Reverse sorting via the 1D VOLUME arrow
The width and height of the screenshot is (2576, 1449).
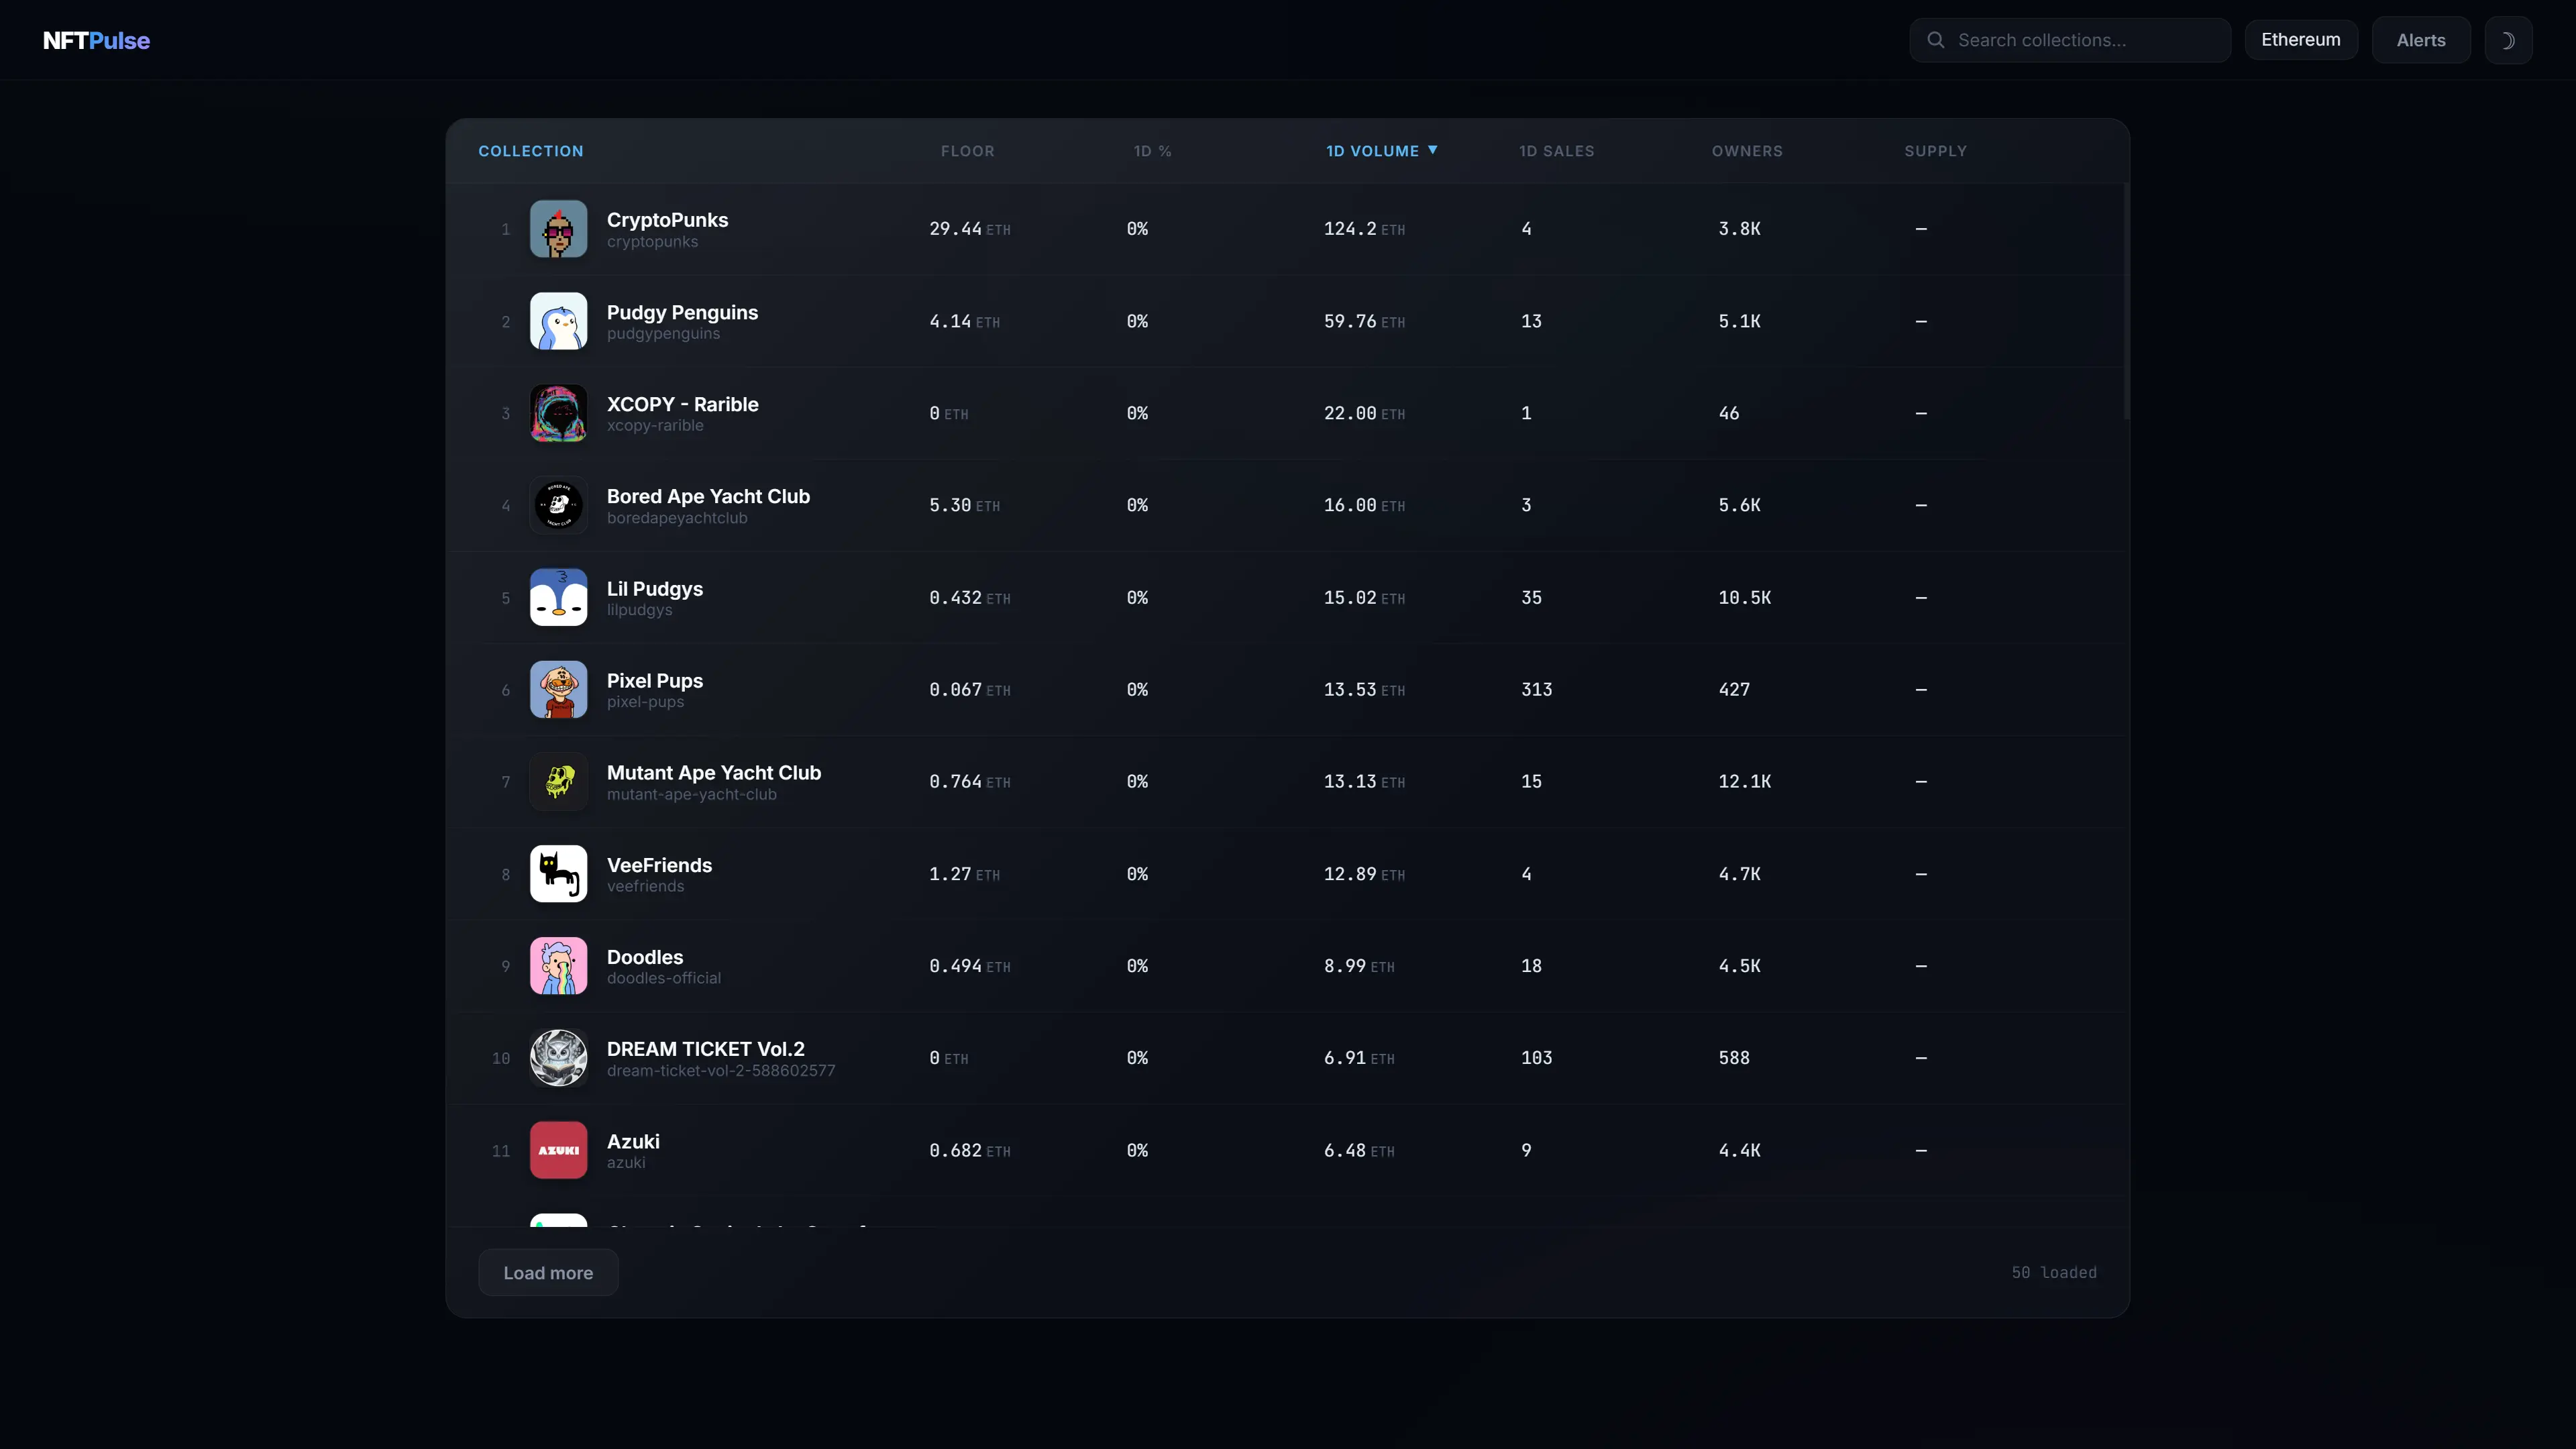point(1433,150)
